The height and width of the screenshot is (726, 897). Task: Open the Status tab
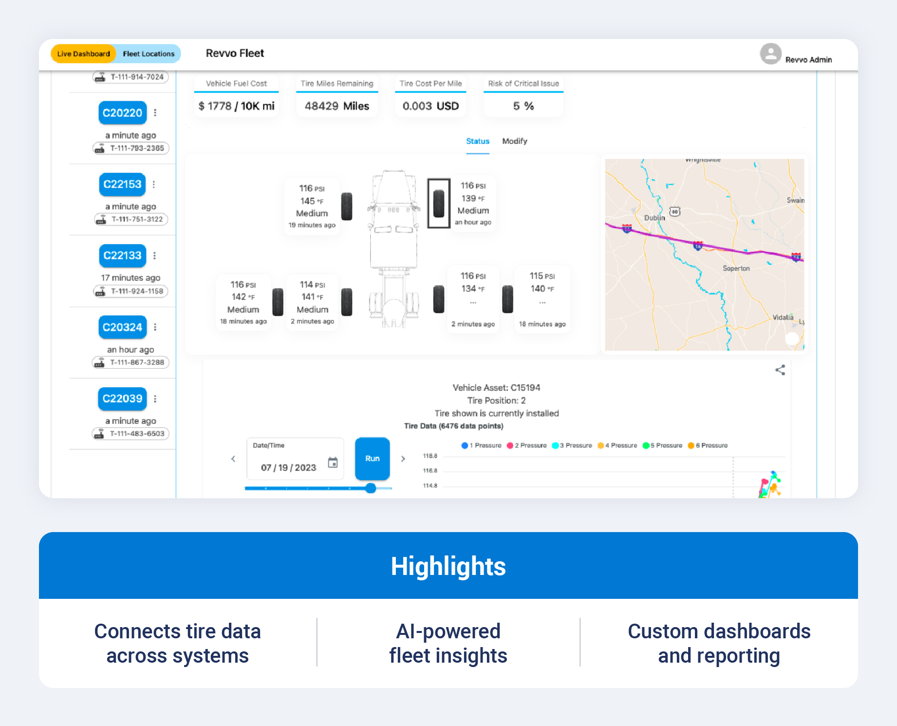478,141
